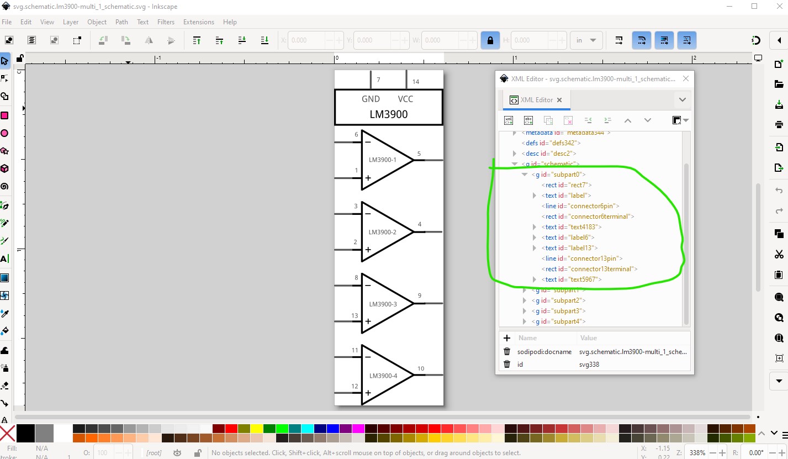Open the Filters menu
Image resolution: width=788 pixels, height=459 pixels.
[x=166, y=22]
